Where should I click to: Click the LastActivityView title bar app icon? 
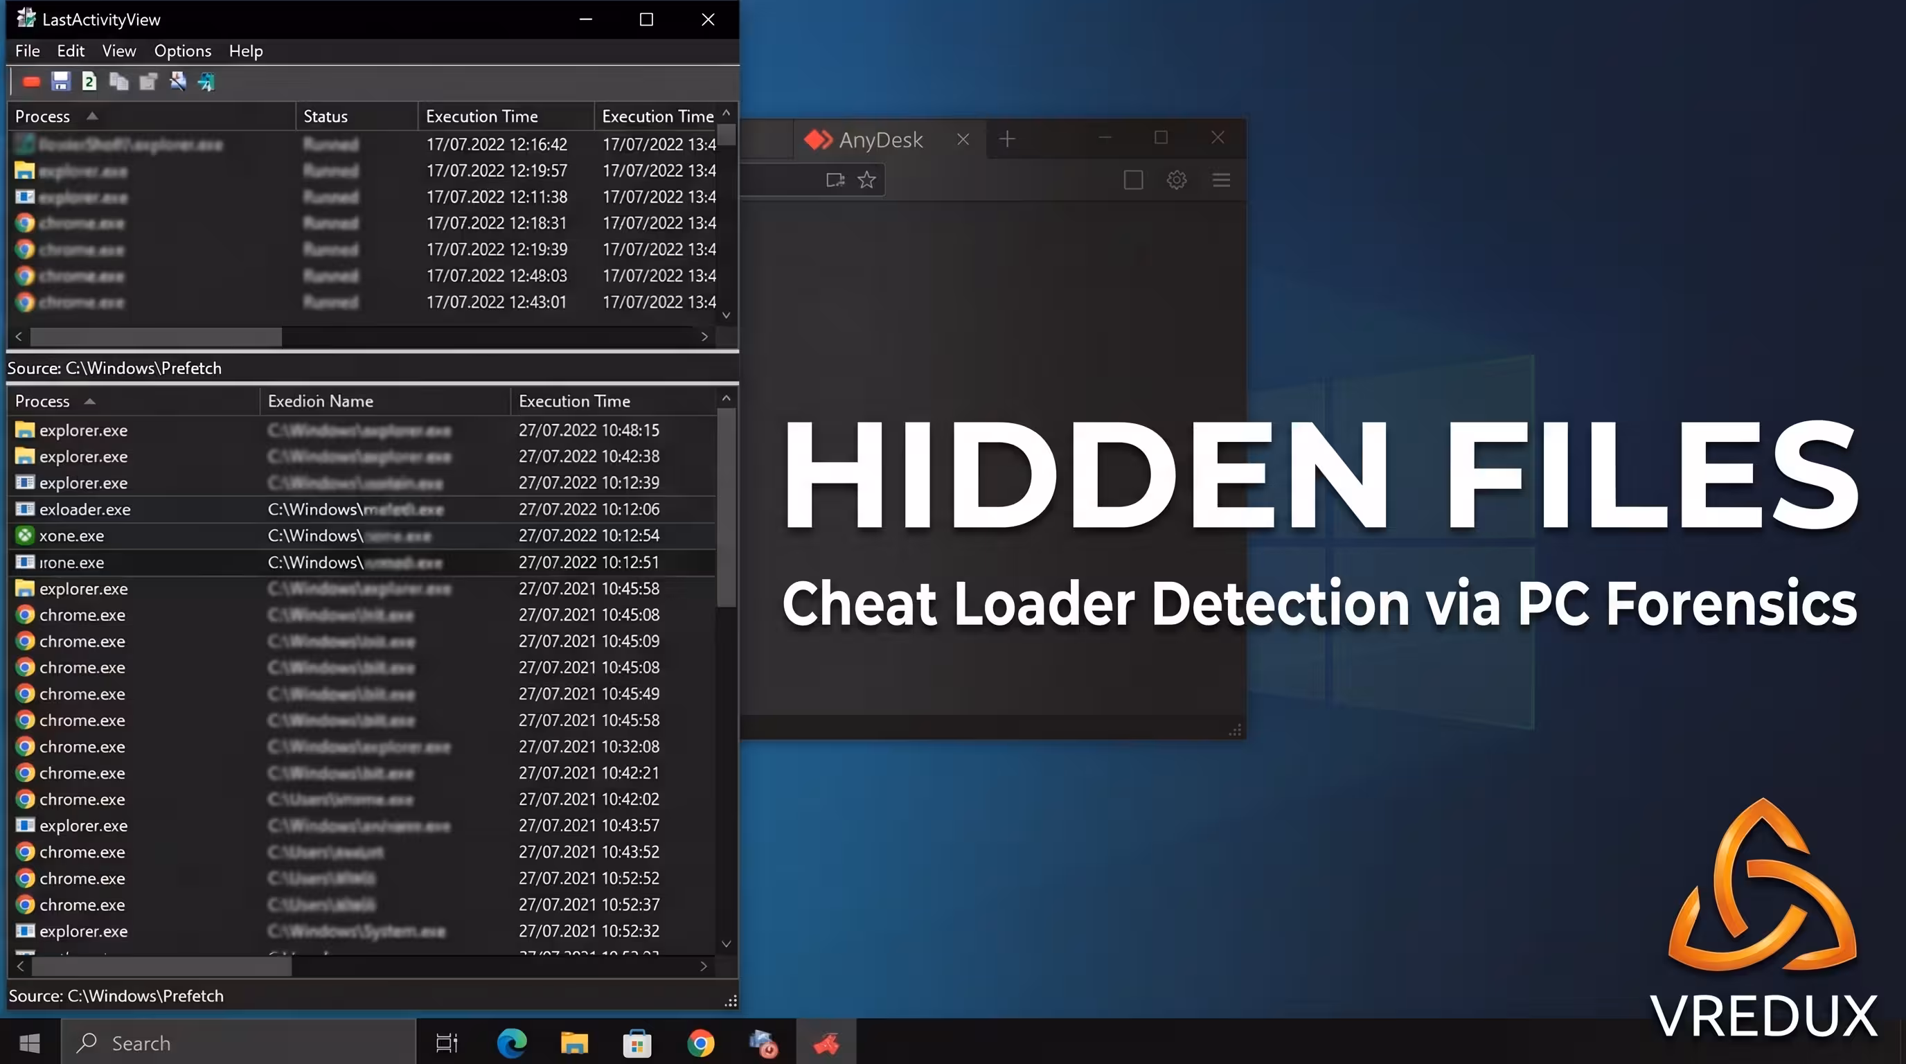tap(26, 19)
